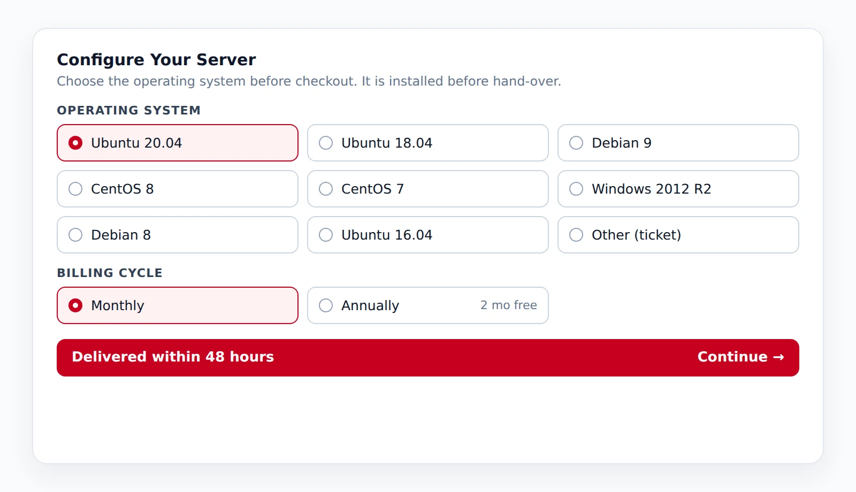The image size is (856, 492).
Task: Select Windows 2012 R2 operating system
Action: (x=678, y=189)
